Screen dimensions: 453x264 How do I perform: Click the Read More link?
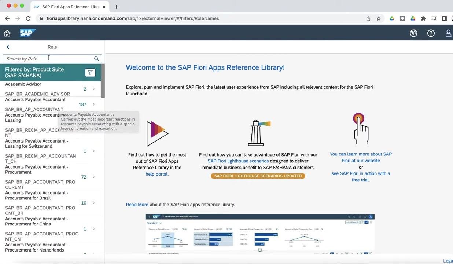[137, 205]
